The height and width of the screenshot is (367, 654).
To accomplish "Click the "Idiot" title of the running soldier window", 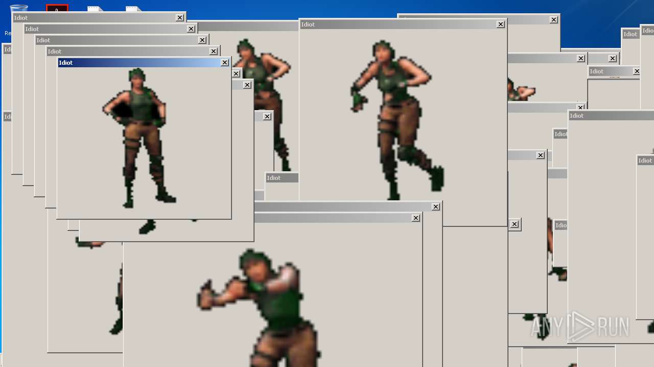I will click(x=308, y=24).
